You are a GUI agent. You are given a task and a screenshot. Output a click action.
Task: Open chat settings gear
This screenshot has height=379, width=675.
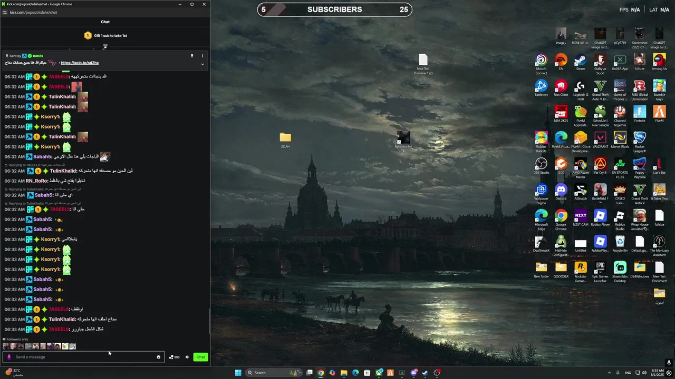point(187,357)
